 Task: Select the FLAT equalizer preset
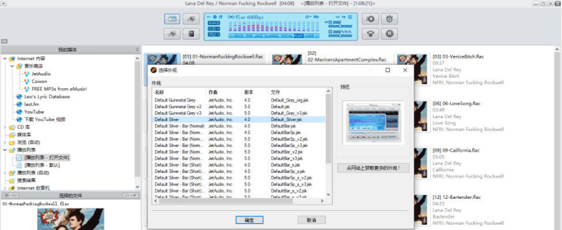coord(299,36)
